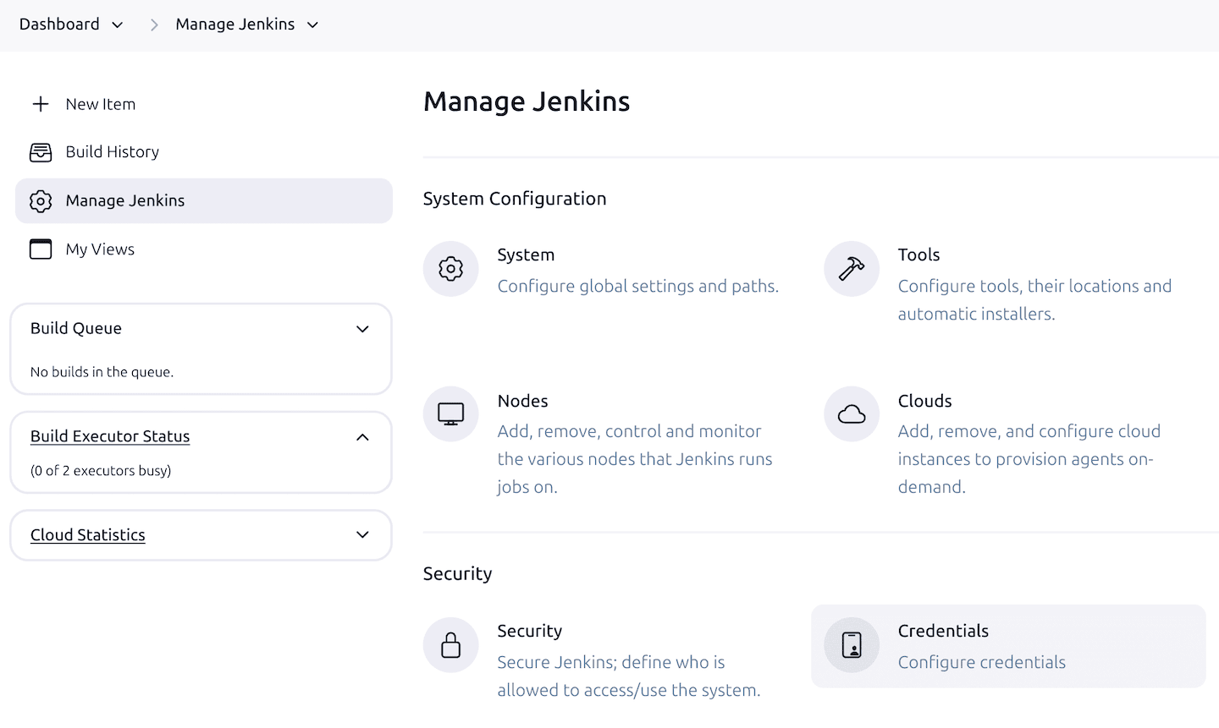Select Manage Jenkins in the sidebar
Image resolution: width=1219 pixels, height=728 pixels.
click(125, 200)
